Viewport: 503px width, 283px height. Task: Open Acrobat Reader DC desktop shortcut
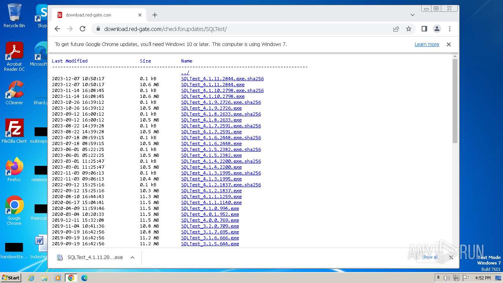tap(14, 57)
